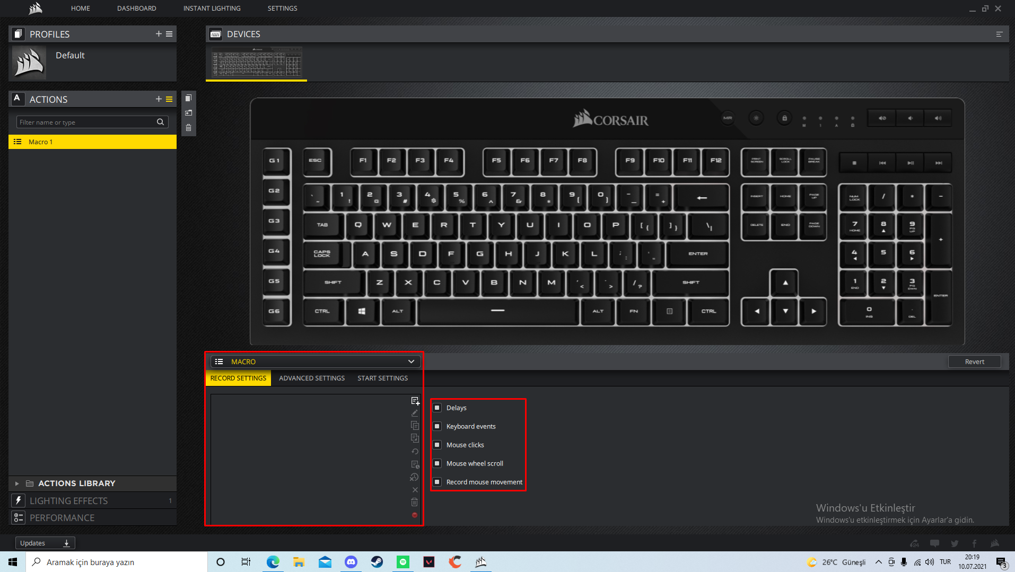
Task: Open Microsoft Edge from the taskbar
Action: 273,562
